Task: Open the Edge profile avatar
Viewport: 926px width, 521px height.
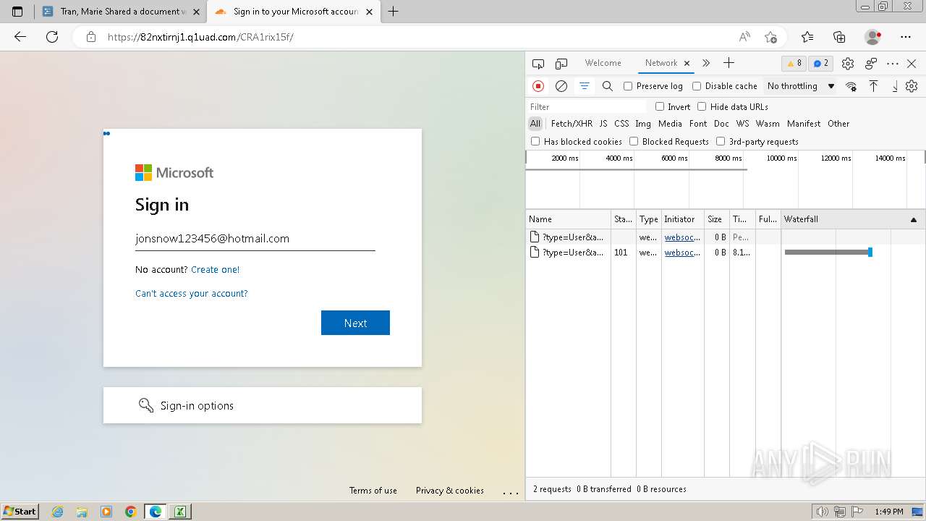Action: click(873, 37)
